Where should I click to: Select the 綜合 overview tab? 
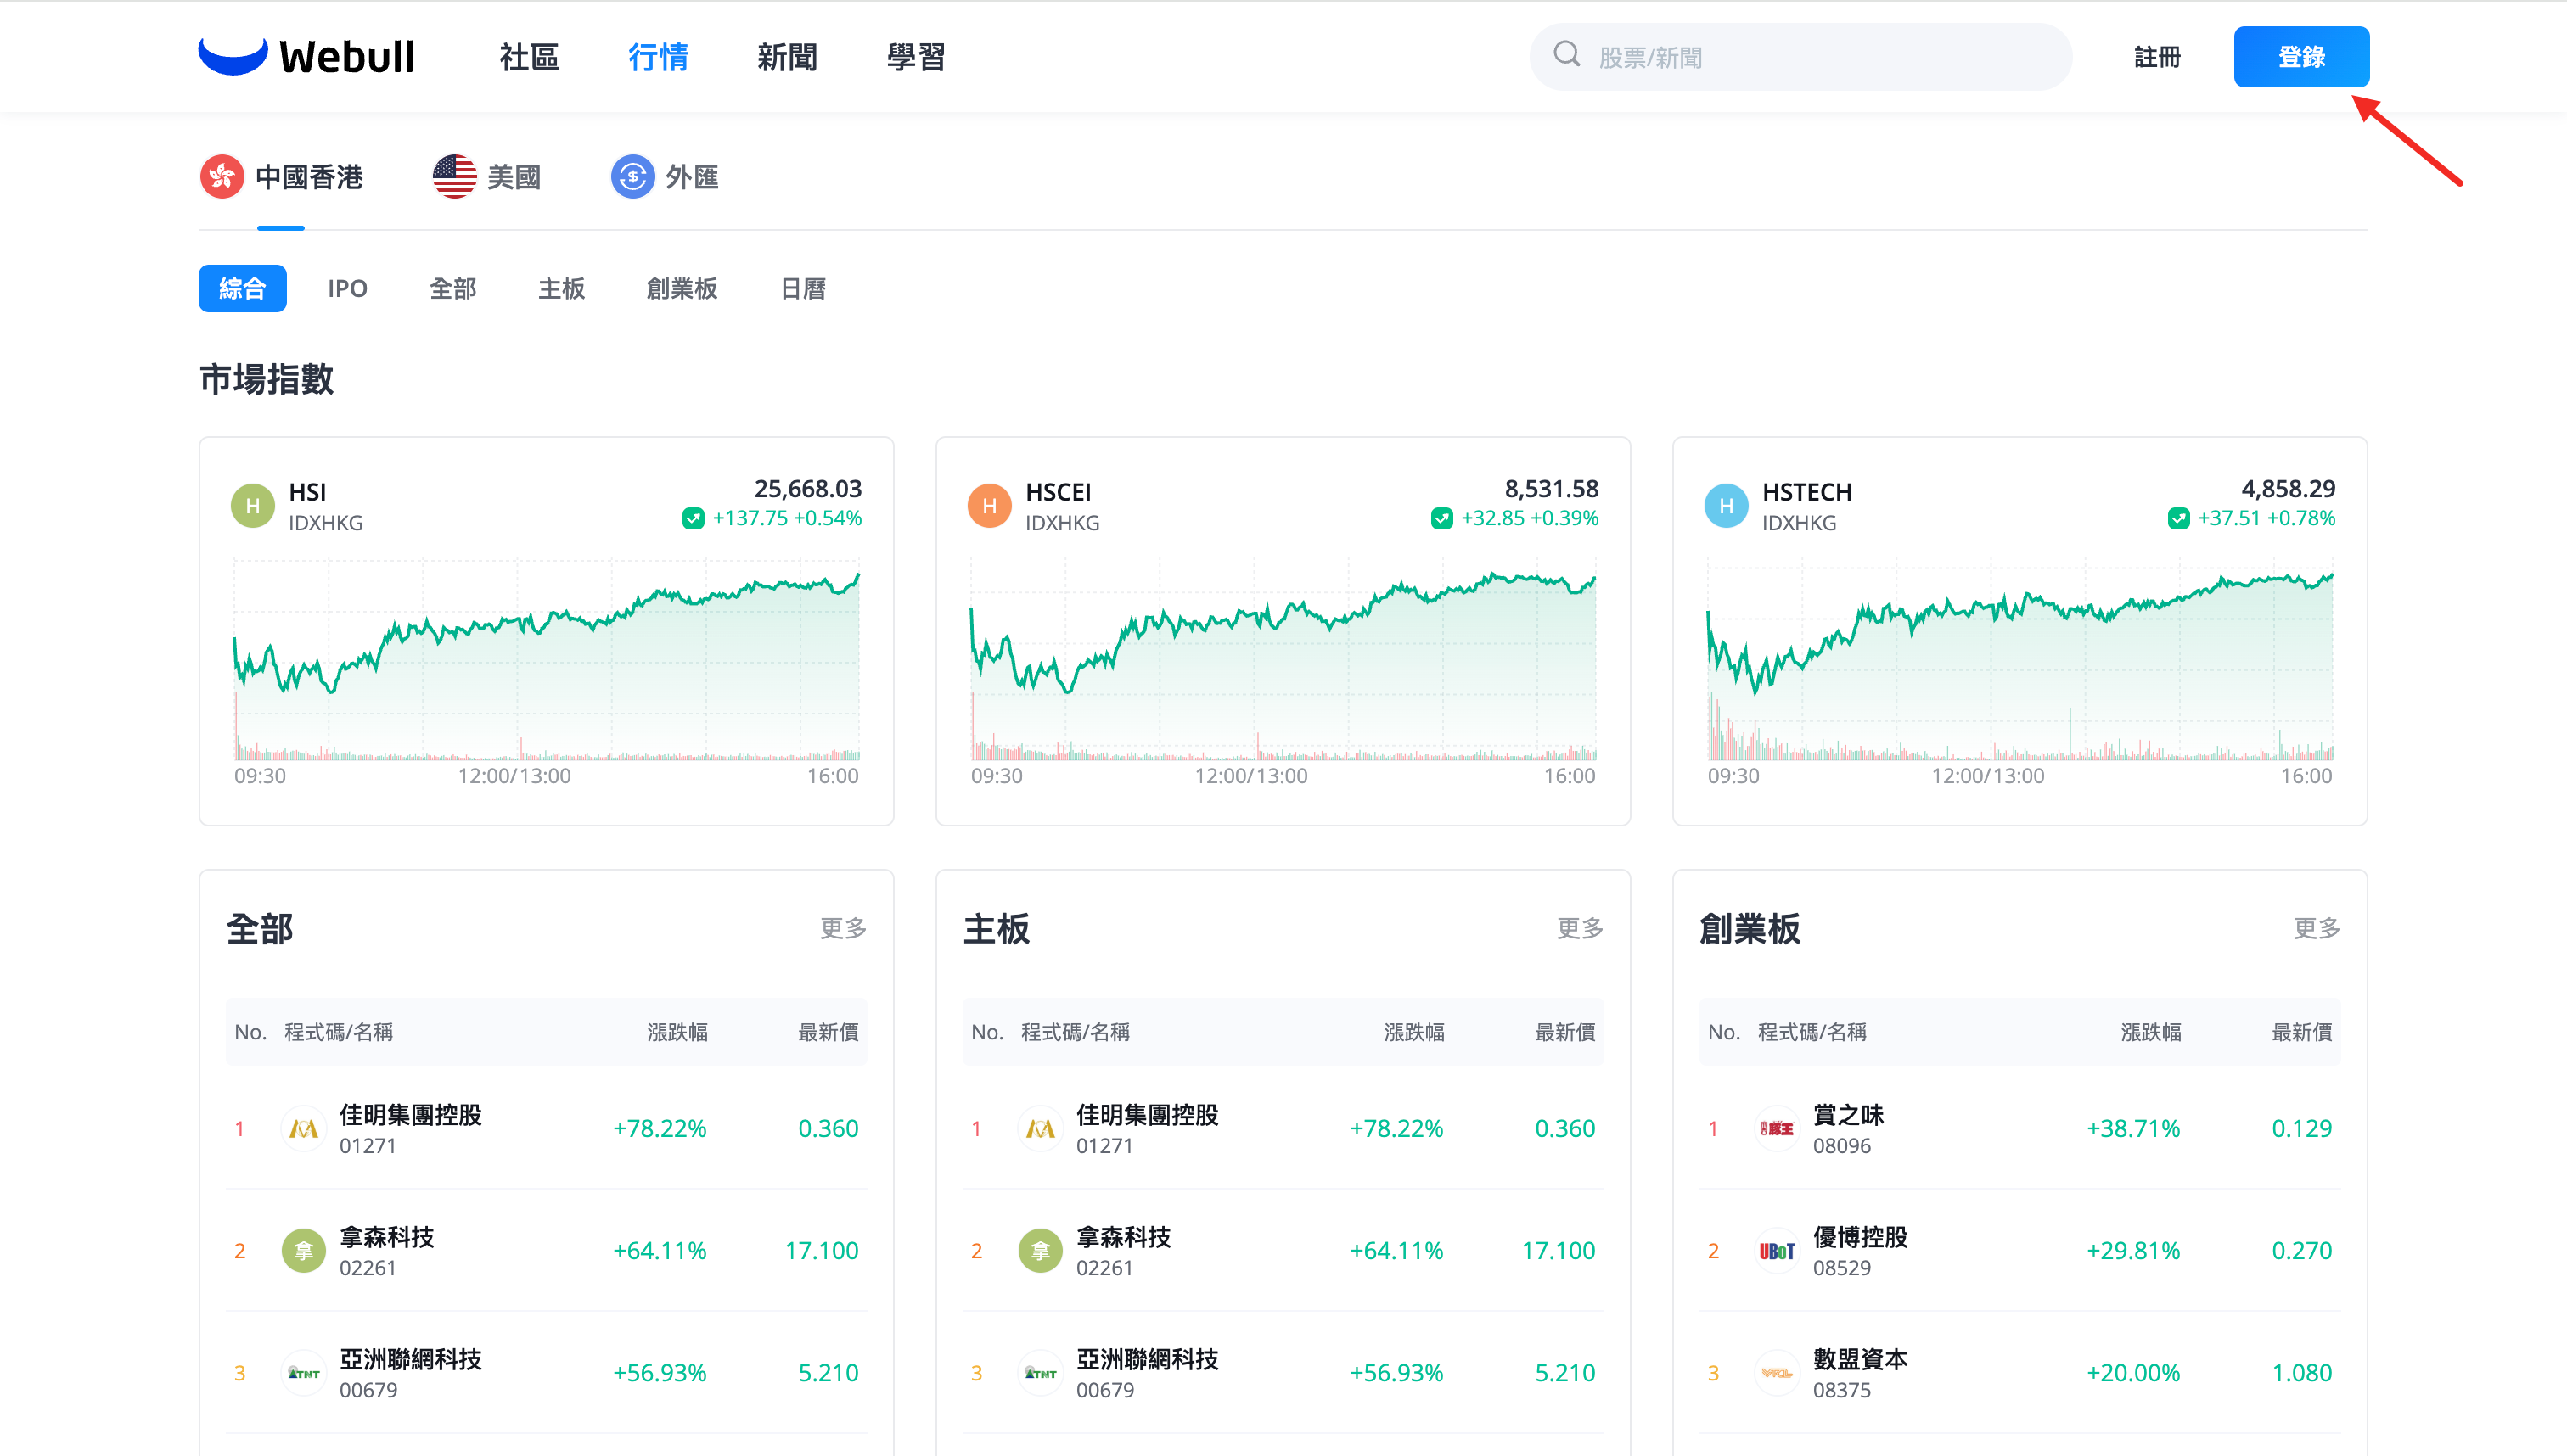(243, 289)
